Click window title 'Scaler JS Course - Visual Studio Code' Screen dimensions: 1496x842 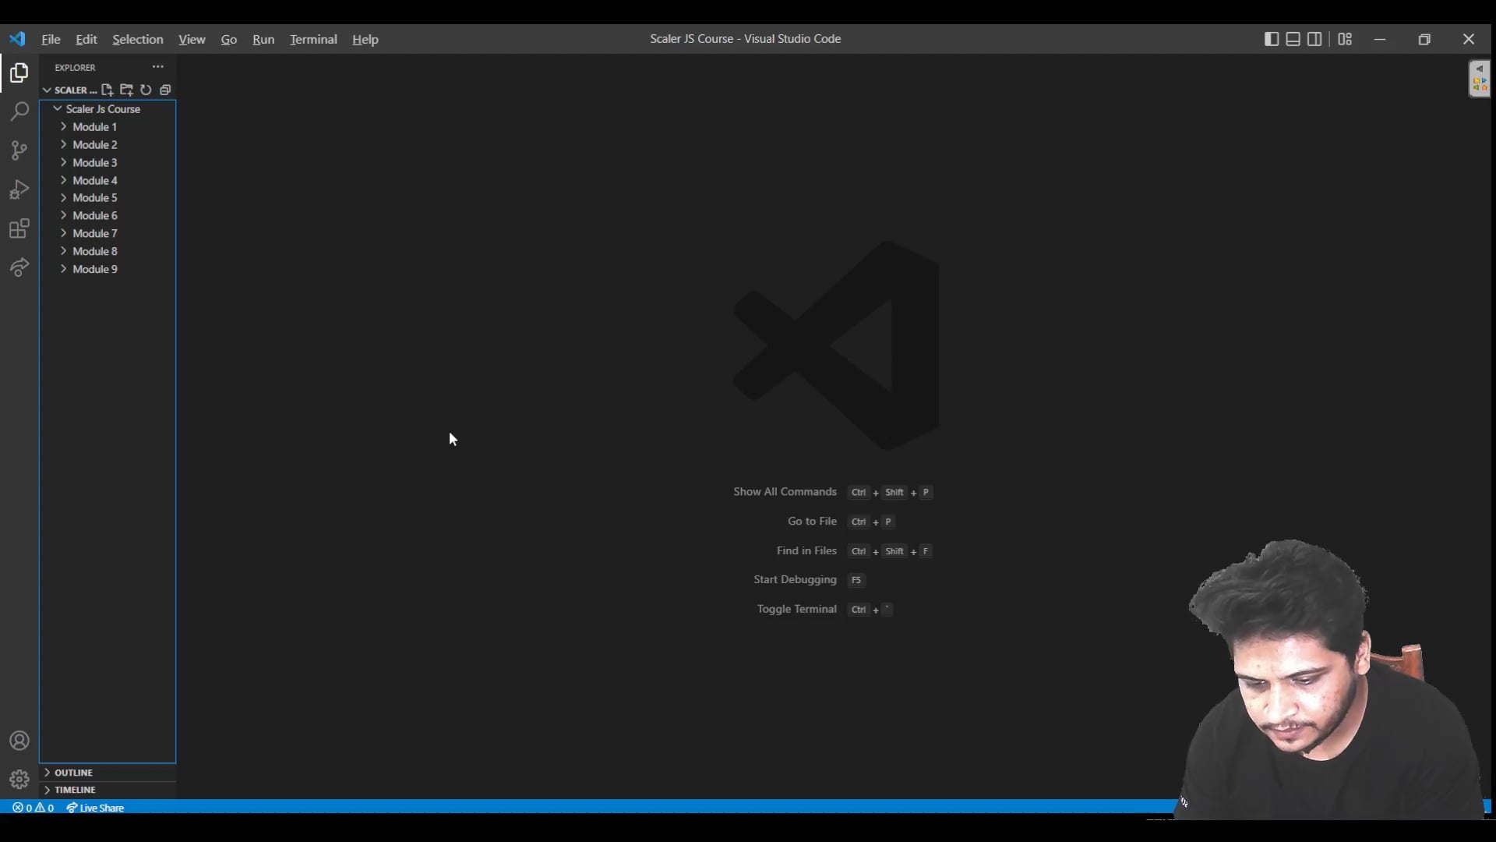tap(746, 39)
